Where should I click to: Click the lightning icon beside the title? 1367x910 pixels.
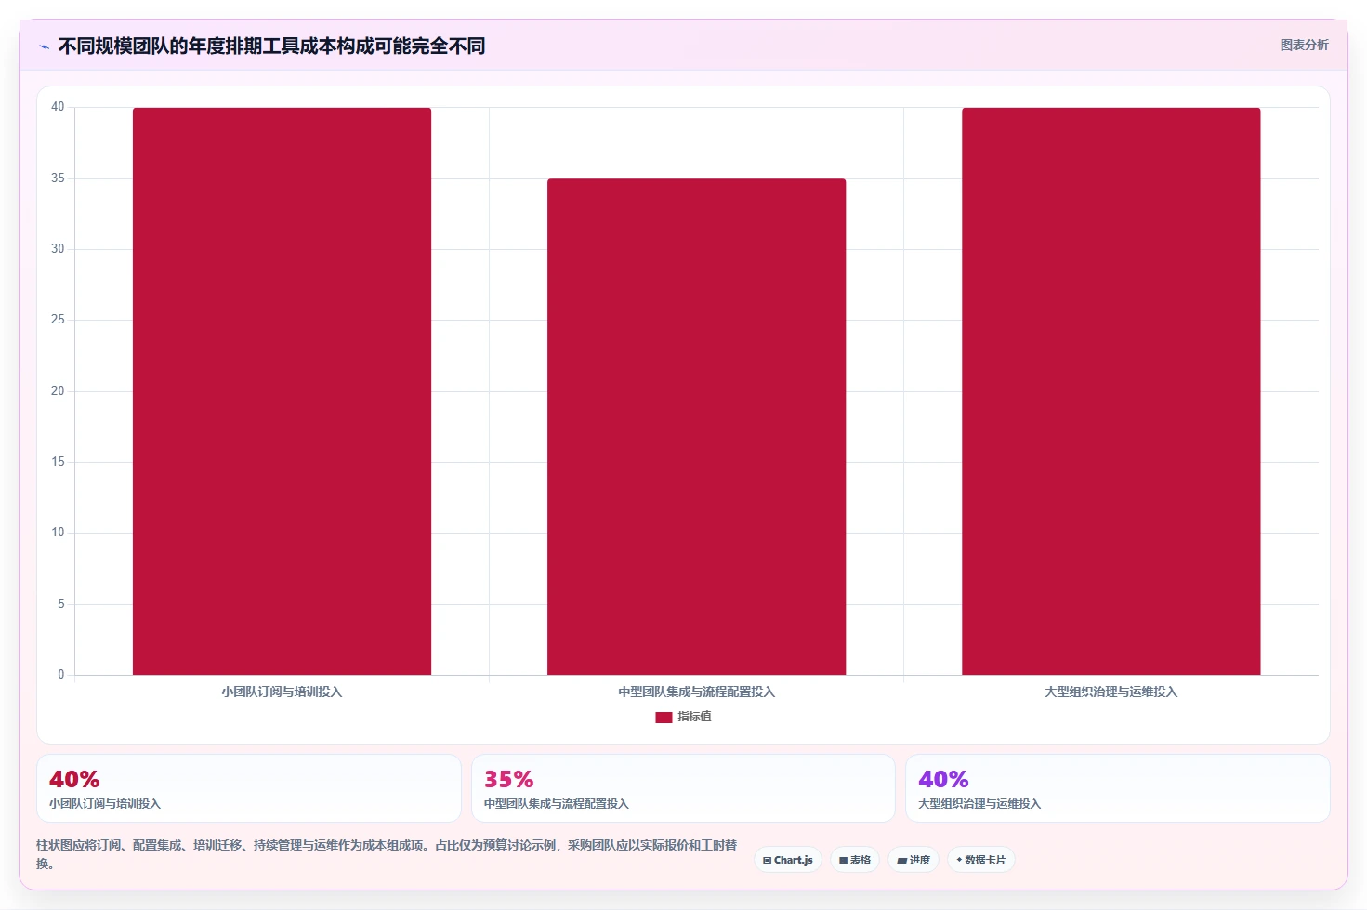[x=44, y=46]
